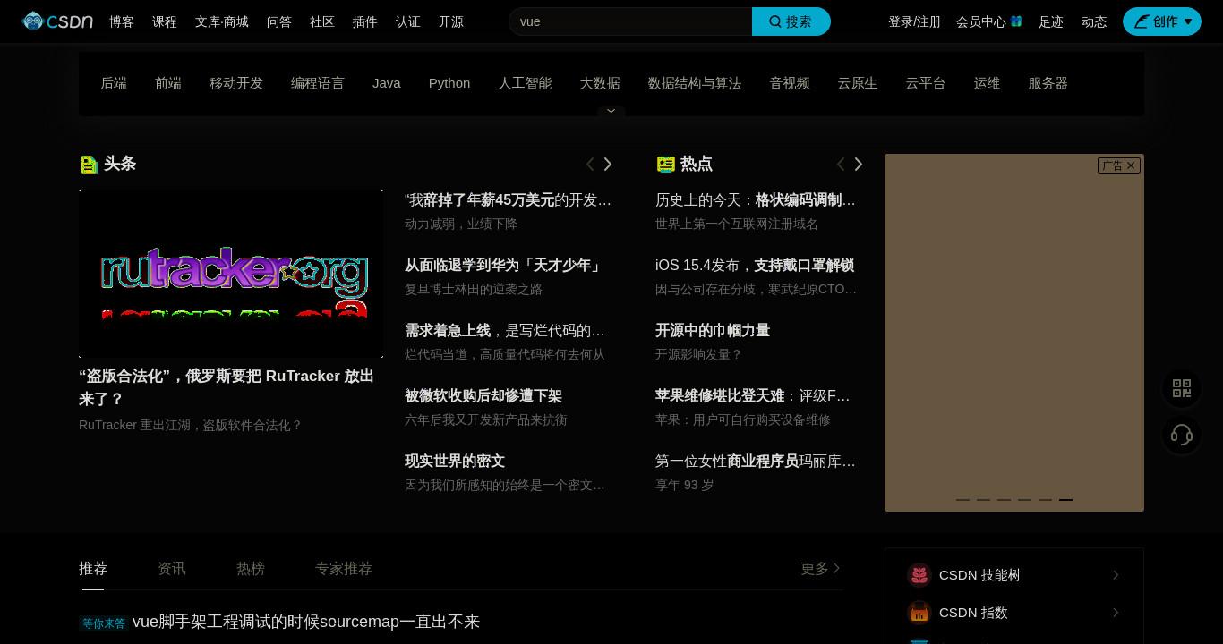1223x644 pixels.
Task: Open the RuTracker 盗版合法化 headline
Action: click(x=227, y=387)
